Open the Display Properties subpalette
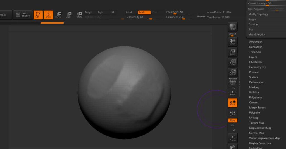The width and height of the screenshot is (286, 149). click(260, 143)
